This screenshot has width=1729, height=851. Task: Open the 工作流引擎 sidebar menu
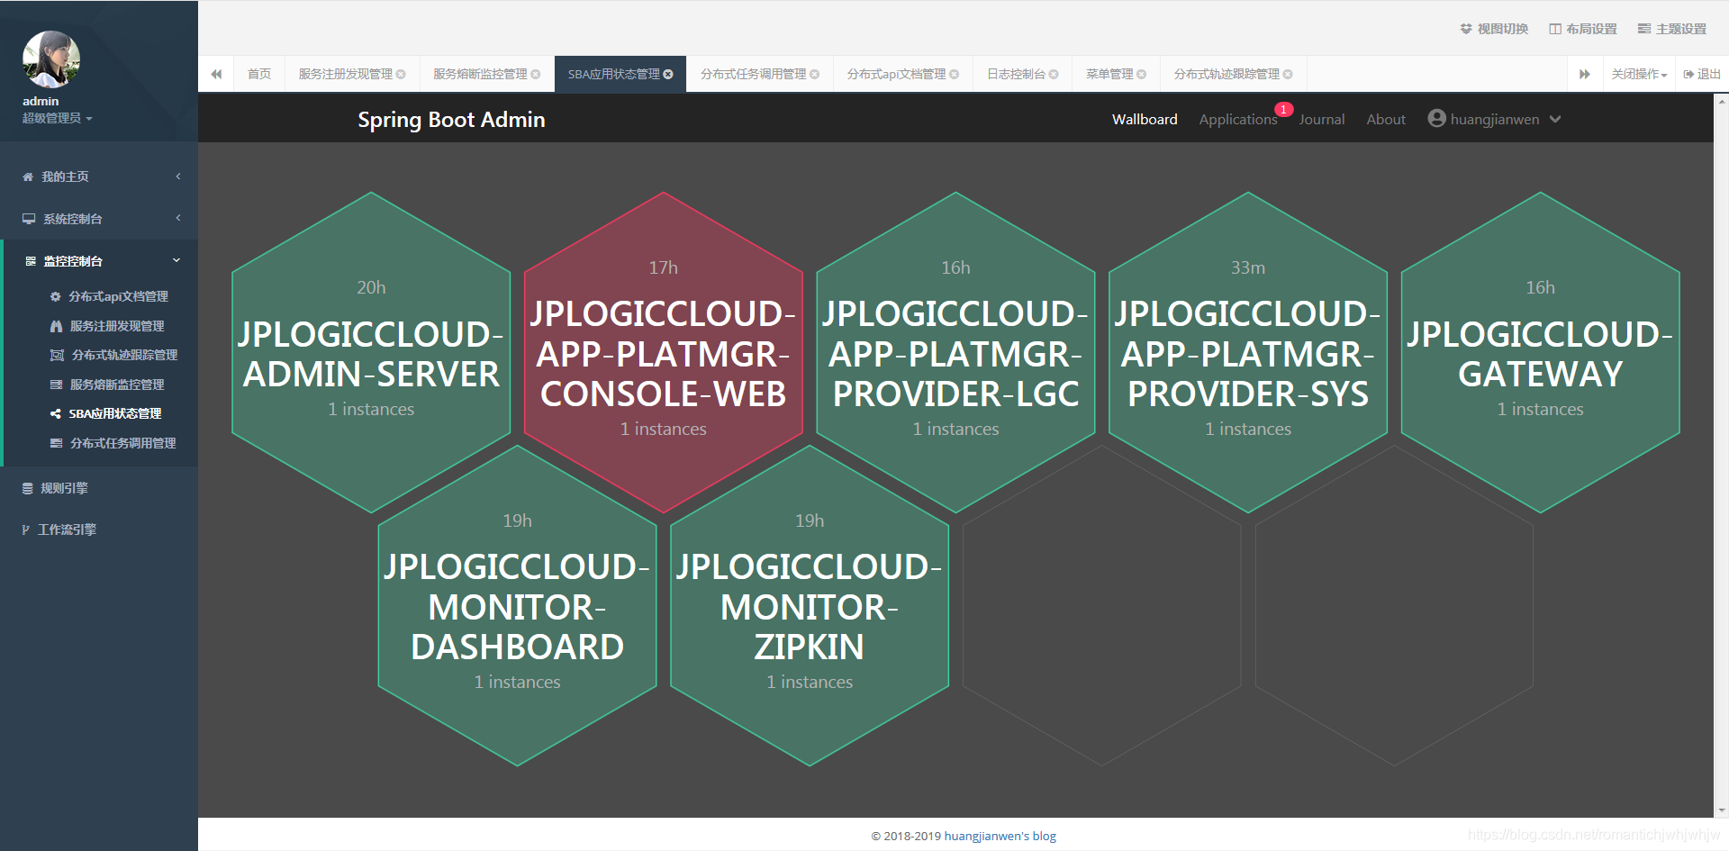tap(68, 530)
